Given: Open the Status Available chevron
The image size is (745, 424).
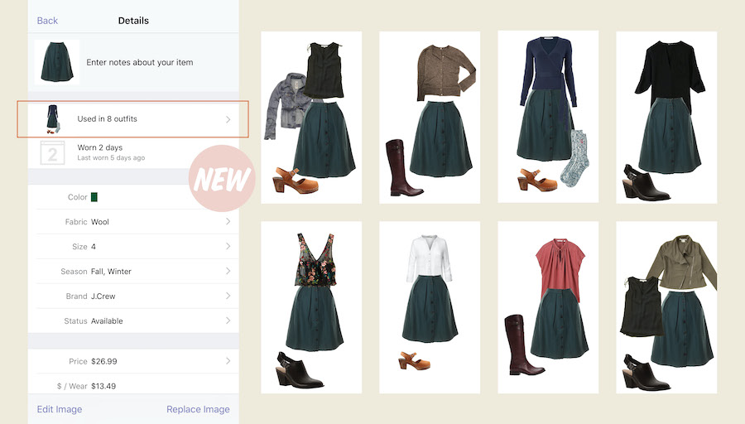Looking at the screenshot, I should click(x=228, y=320).
